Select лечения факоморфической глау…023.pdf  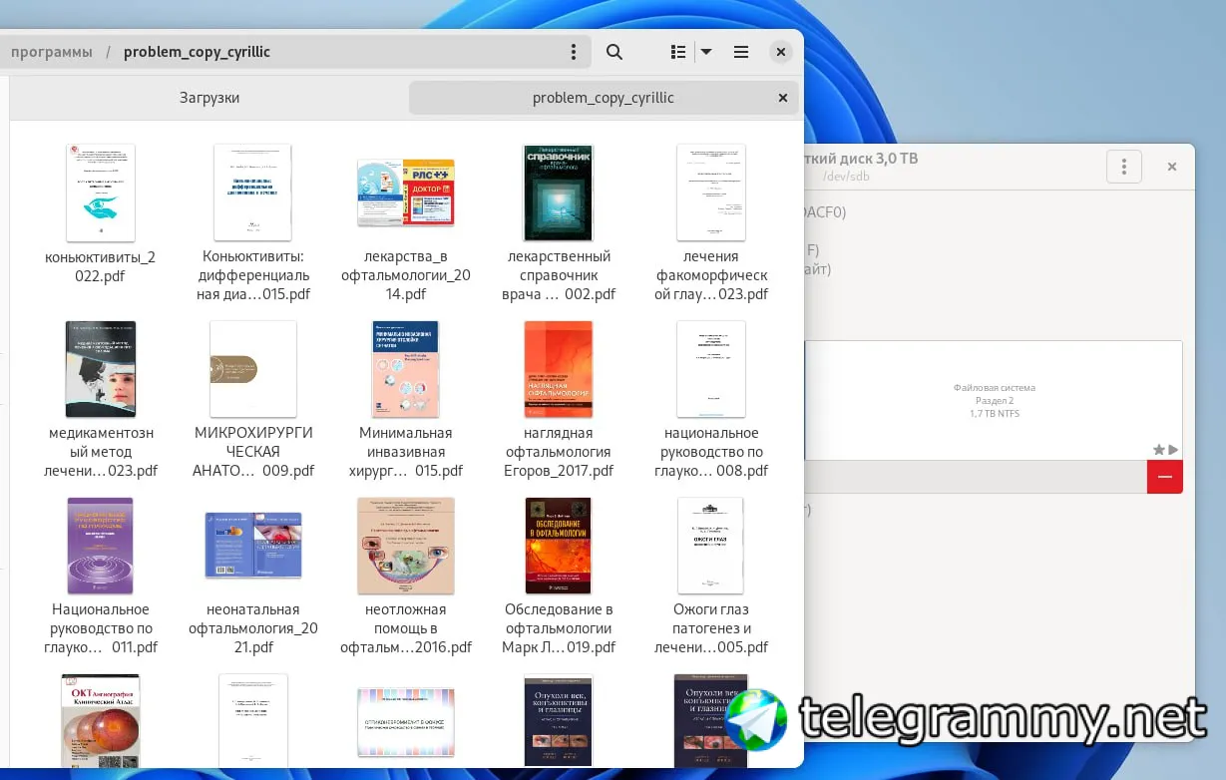(711, 221)
